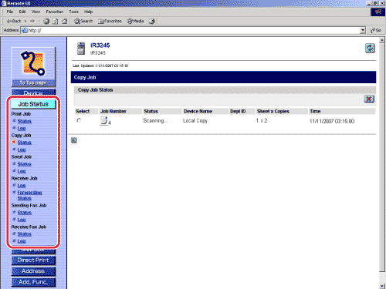
Task: Click the Job Status sidebar button
Action: pos(33,104)
